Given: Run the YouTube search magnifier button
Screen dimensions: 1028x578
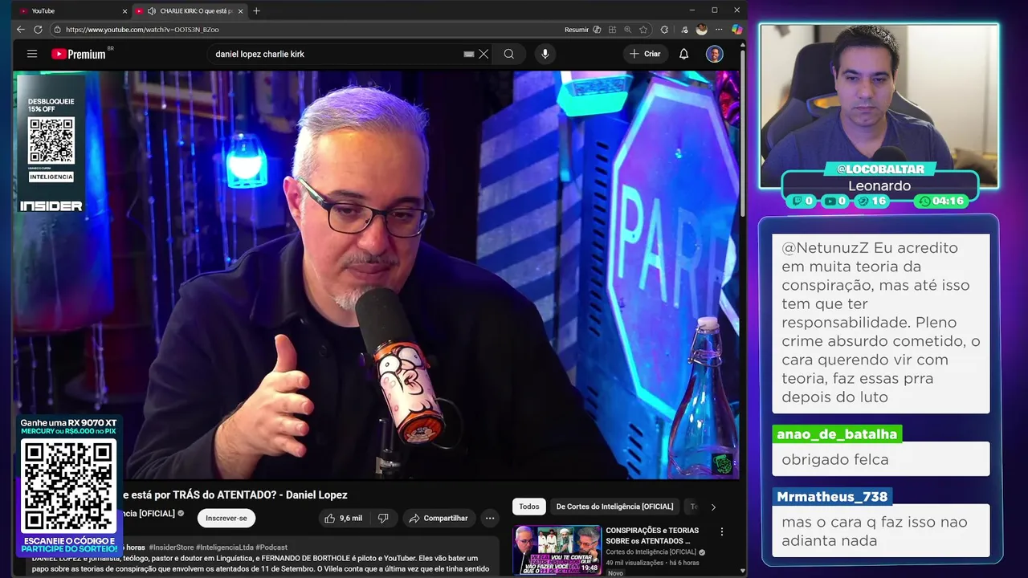Looking at the screenshot, I should point(509,54).
